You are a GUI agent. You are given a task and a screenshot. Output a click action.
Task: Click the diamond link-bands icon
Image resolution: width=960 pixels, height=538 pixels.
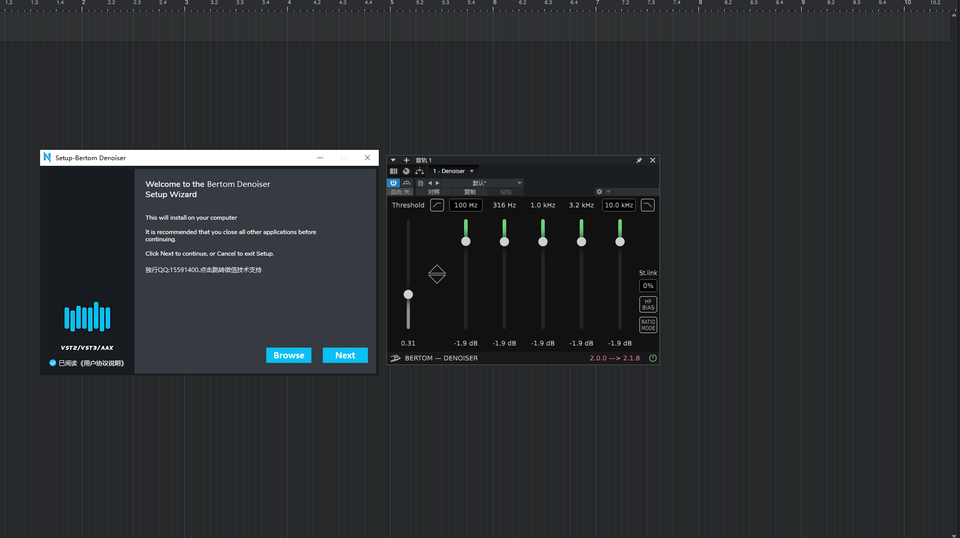(437, 274)
